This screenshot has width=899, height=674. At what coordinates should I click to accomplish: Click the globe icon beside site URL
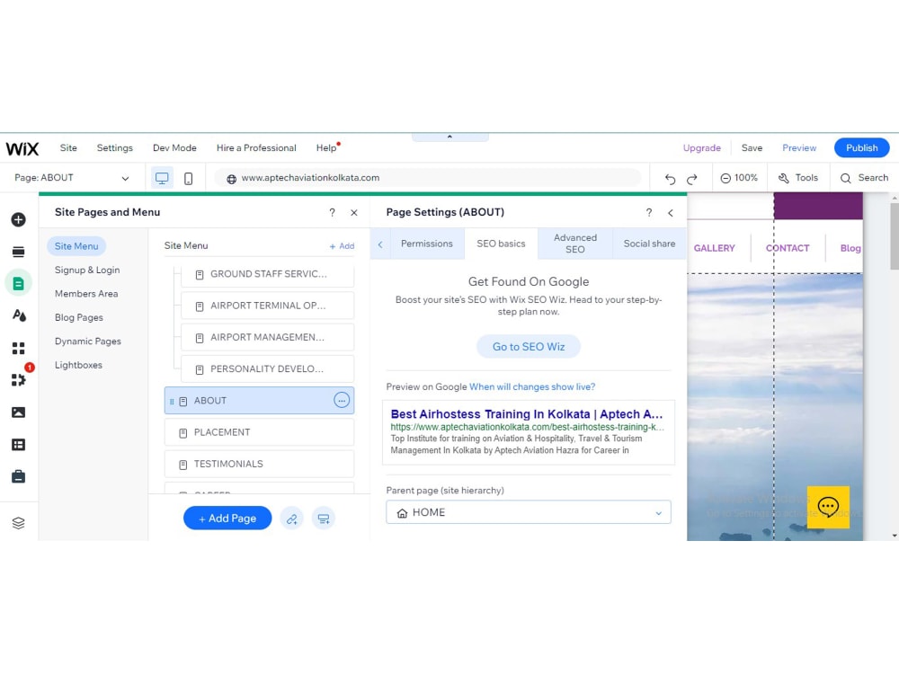click(x=231, y=179)
